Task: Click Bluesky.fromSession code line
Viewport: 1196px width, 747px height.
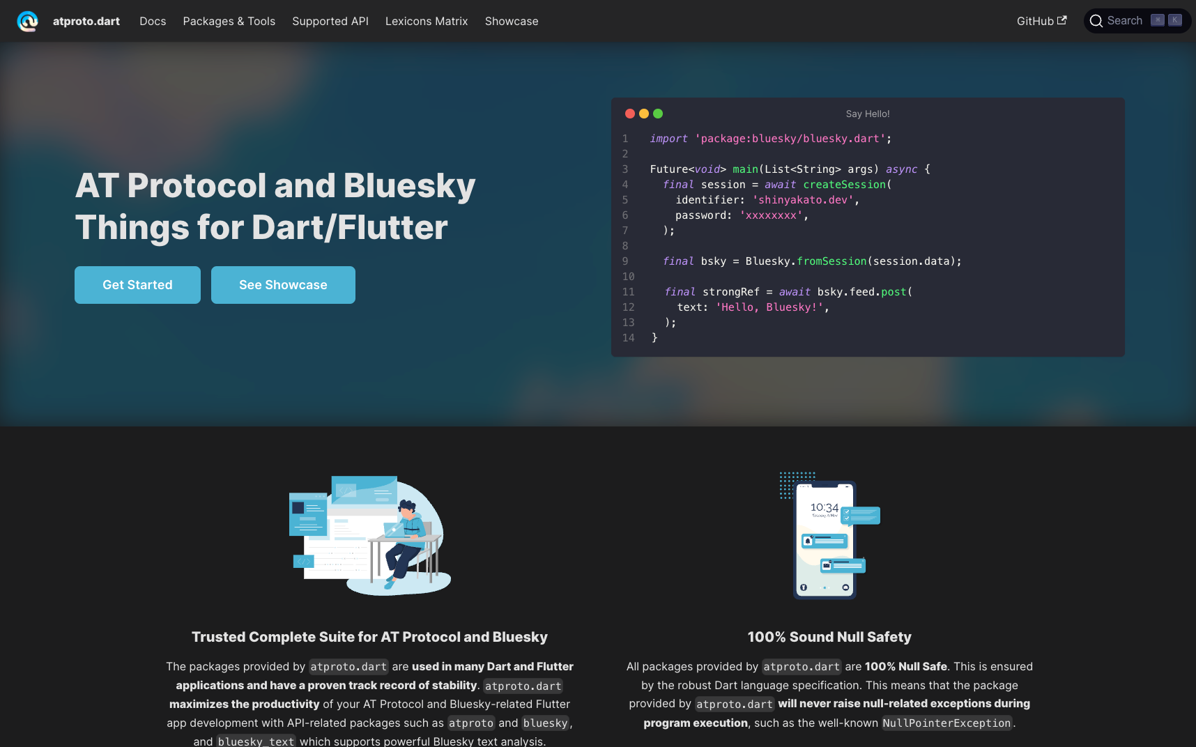Action: point(812,261)
